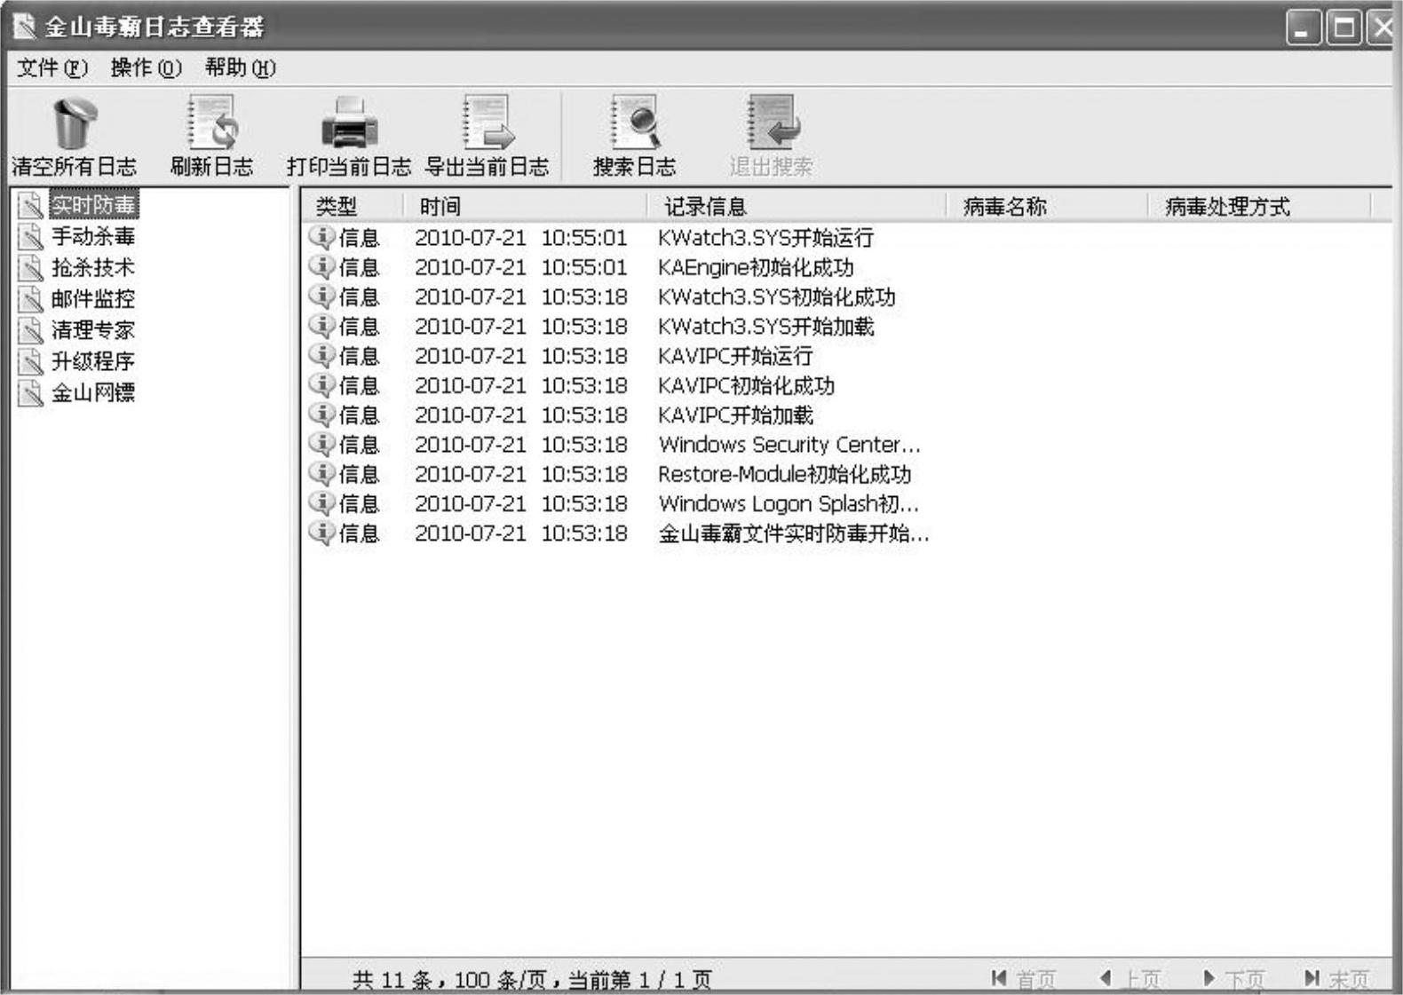
Task: Select the 手动杀毒 log category
Action: click(93, 236)
